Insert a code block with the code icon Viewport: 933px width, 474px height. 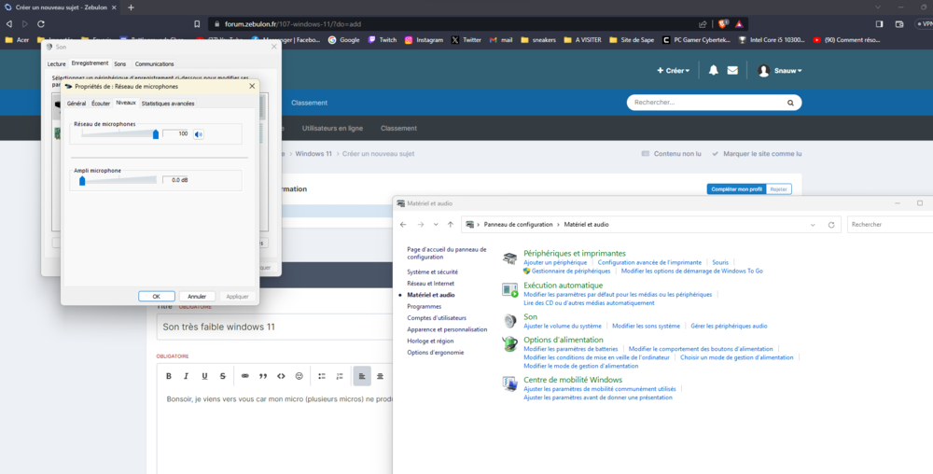pos(282,376)
